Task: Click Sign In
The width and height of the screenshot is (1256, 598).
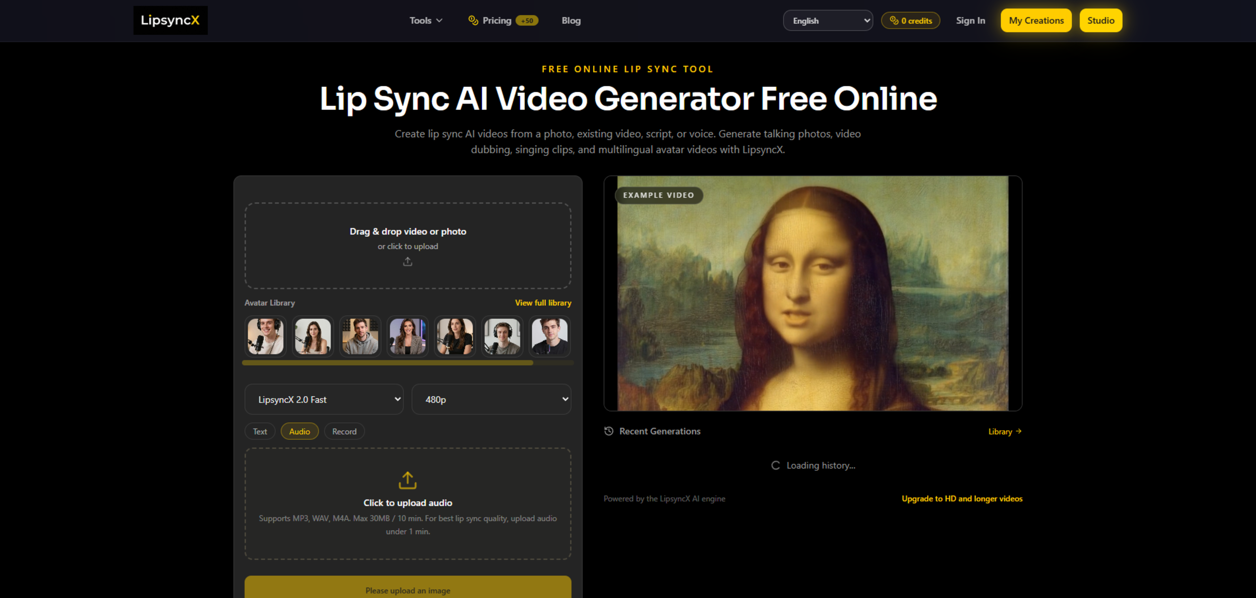Action: (x=970, y=21)
